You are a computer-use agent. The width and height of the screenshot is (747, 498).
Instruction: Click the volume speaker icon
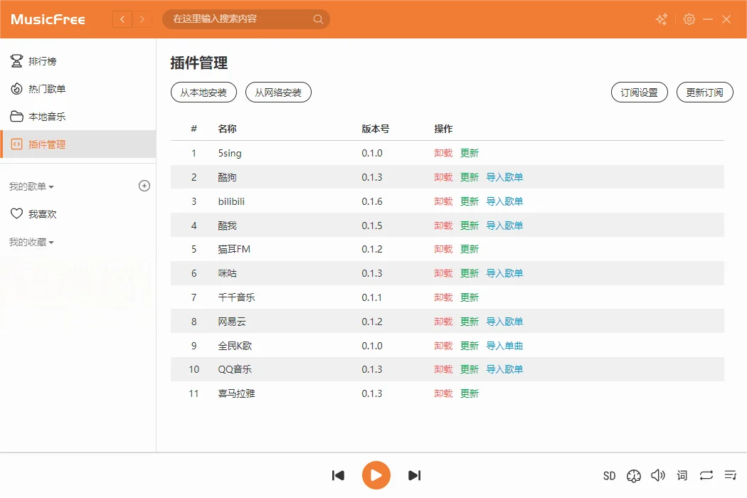click(658, 475)
